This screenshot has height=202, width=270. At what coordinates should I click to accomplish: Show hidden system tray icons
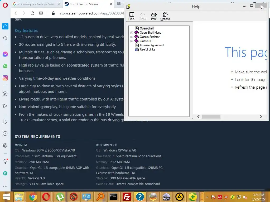(207, 197)
